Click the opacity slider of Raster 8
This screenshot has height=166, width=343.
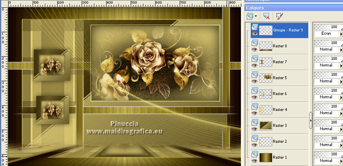pyautogui.click(x=328, y=43)
